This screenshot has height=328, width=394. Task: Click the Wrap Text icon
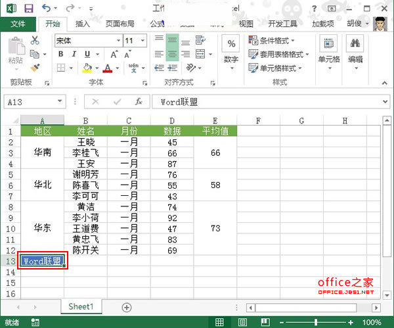[200, 40]
